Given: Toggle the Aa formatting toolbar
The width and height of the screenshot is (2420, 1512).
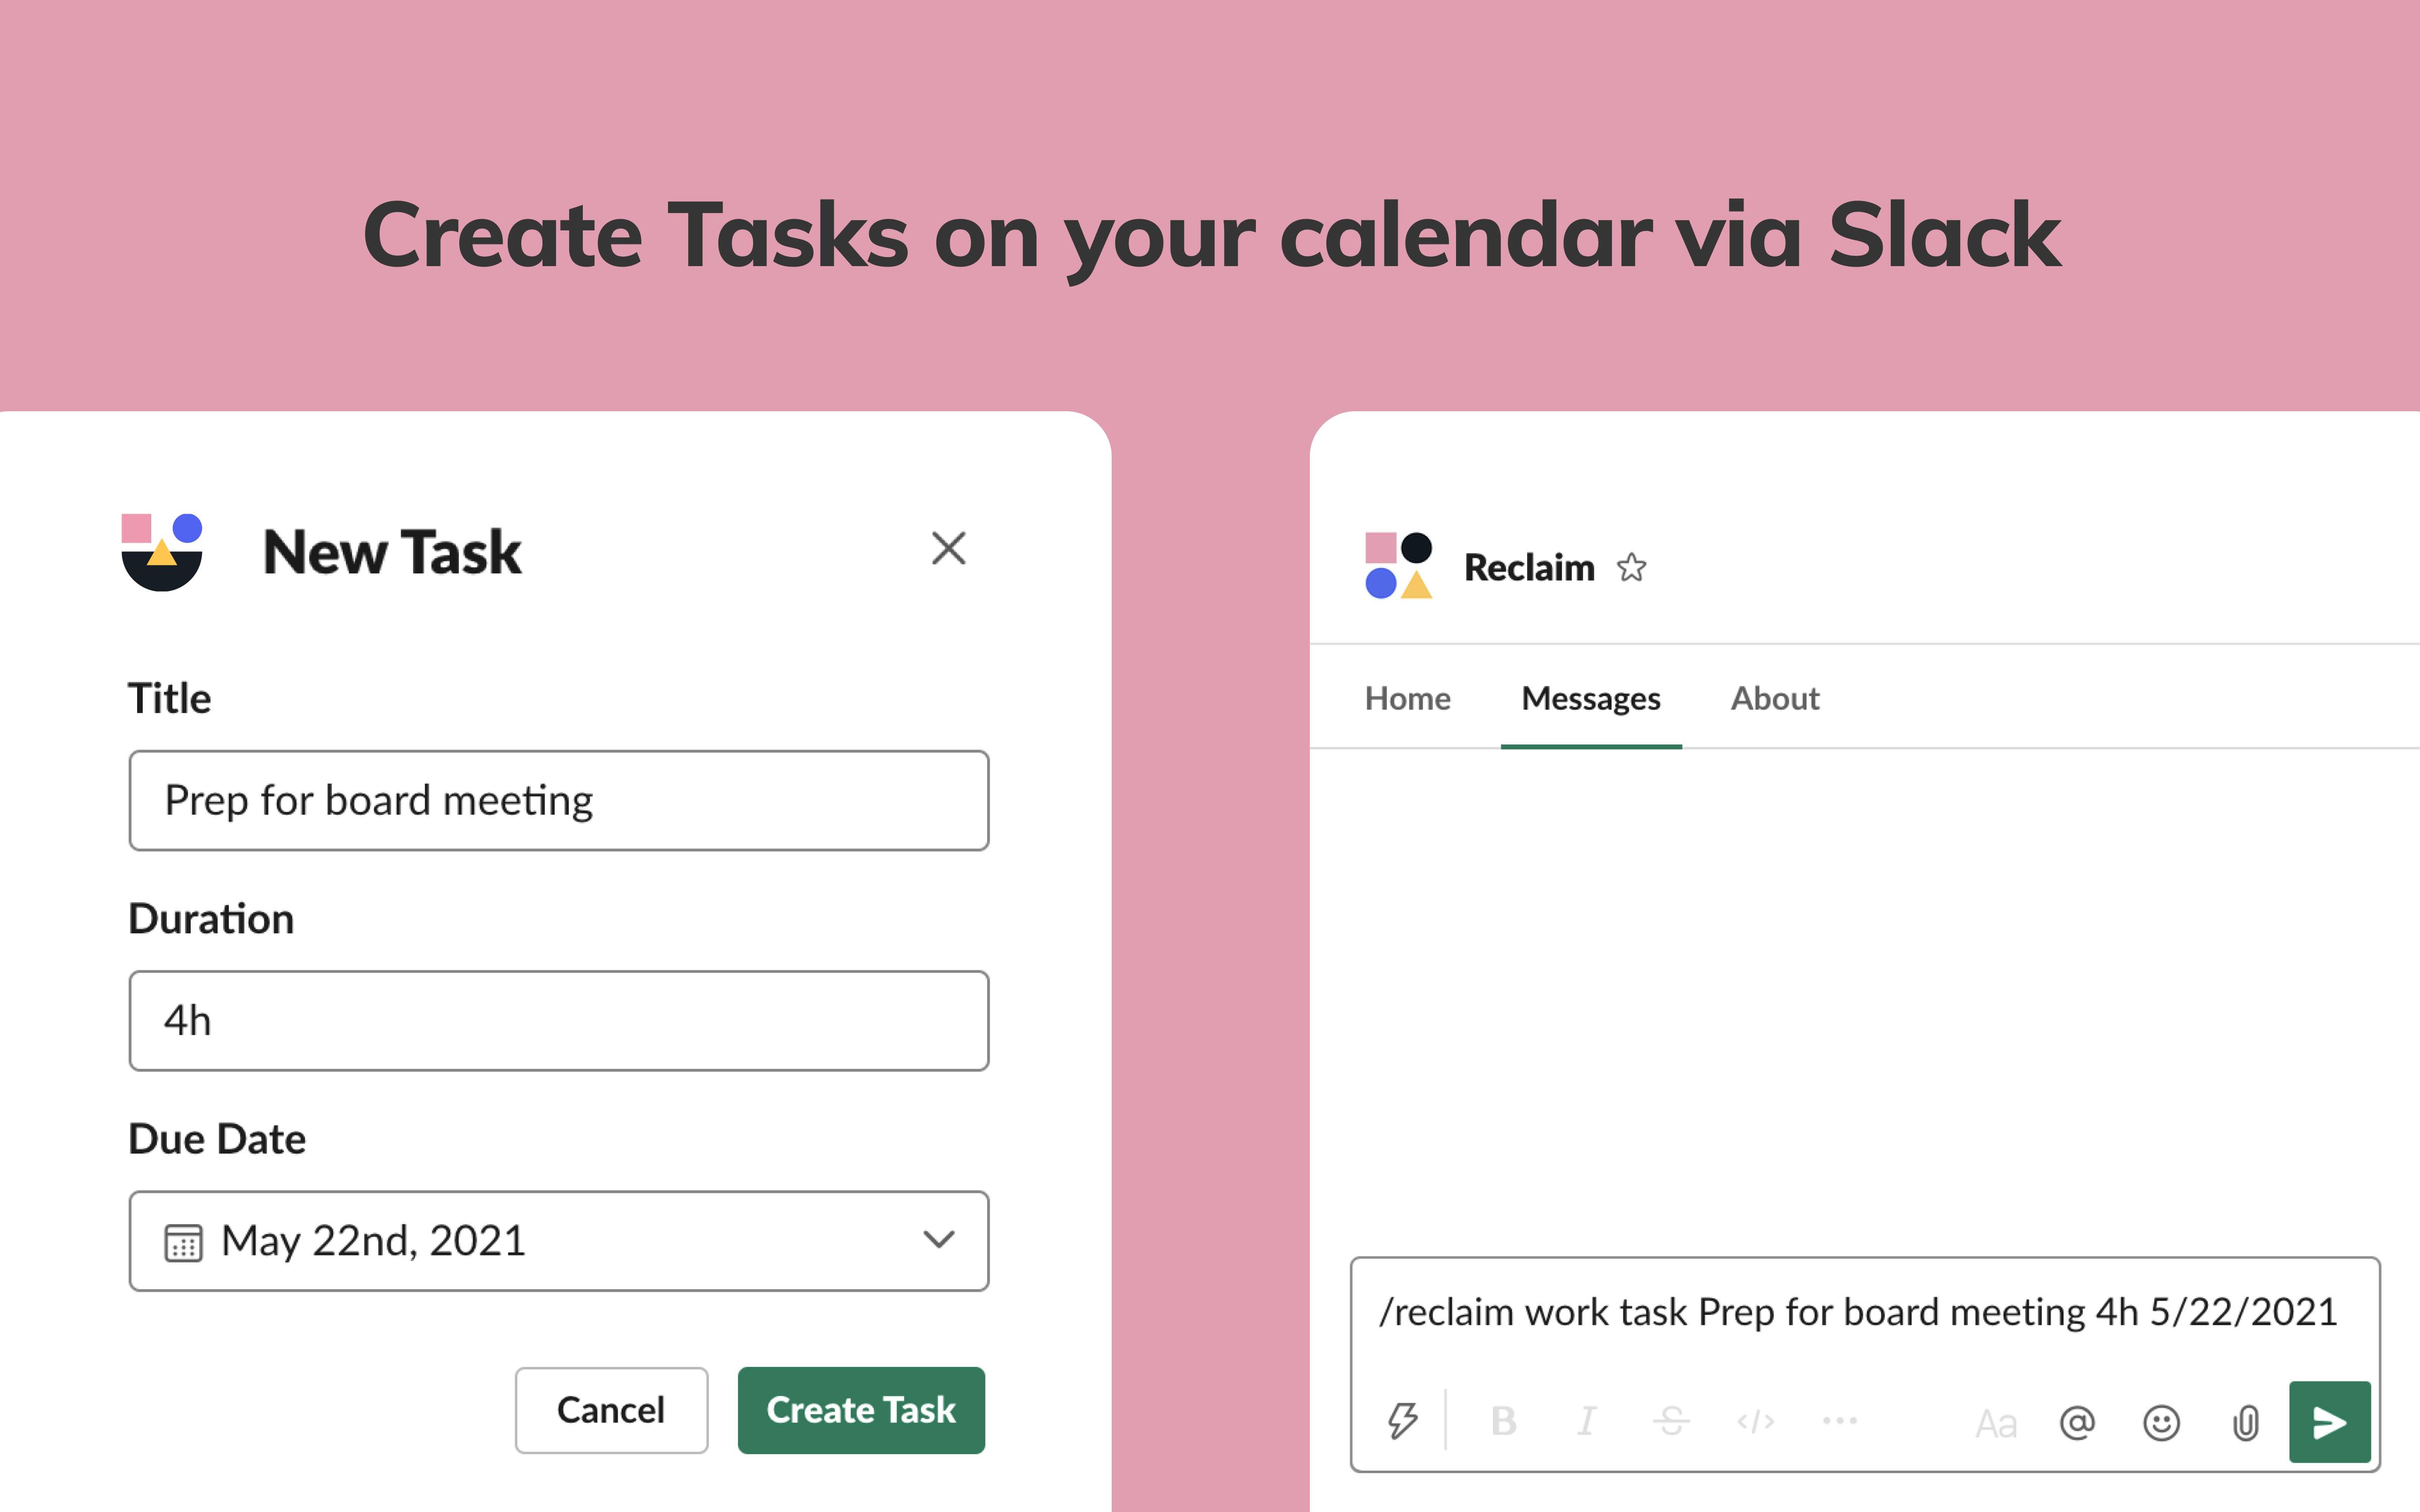Looking at the screenshot, I should [1995, 1423].
